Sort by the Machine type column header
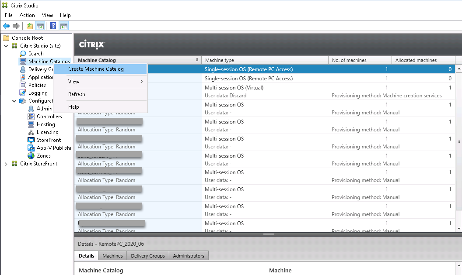Screen dimensions: 462x275 click(264, 60)
